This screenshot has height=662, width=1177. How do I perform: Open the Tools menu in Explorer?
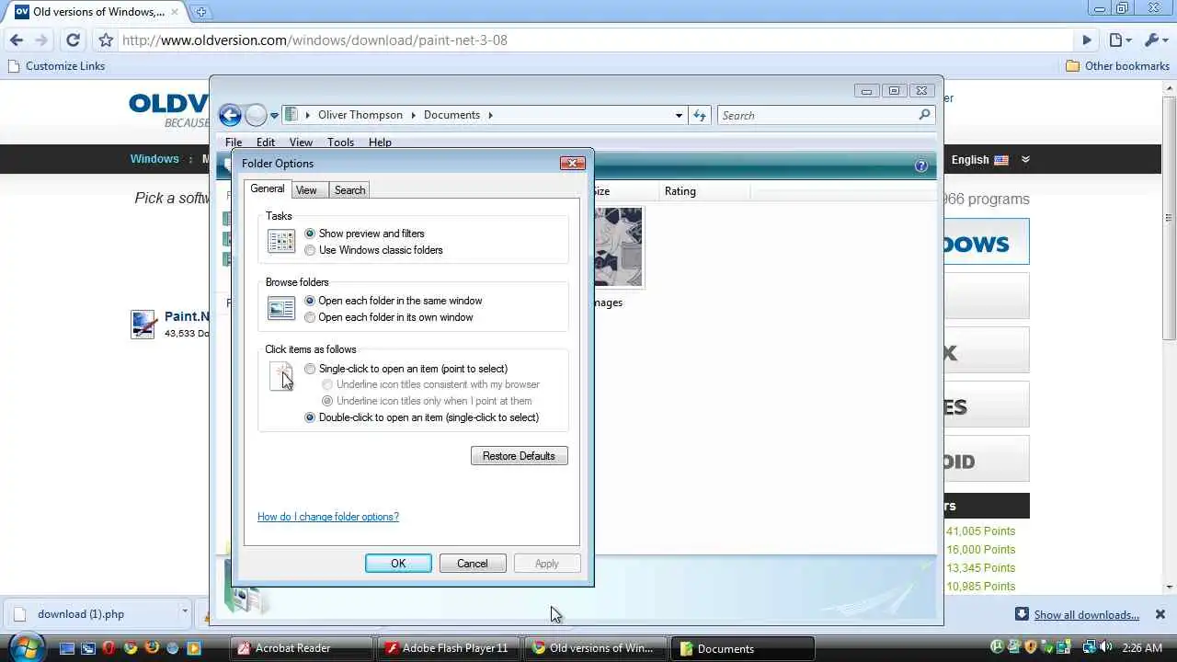point(340,143)
